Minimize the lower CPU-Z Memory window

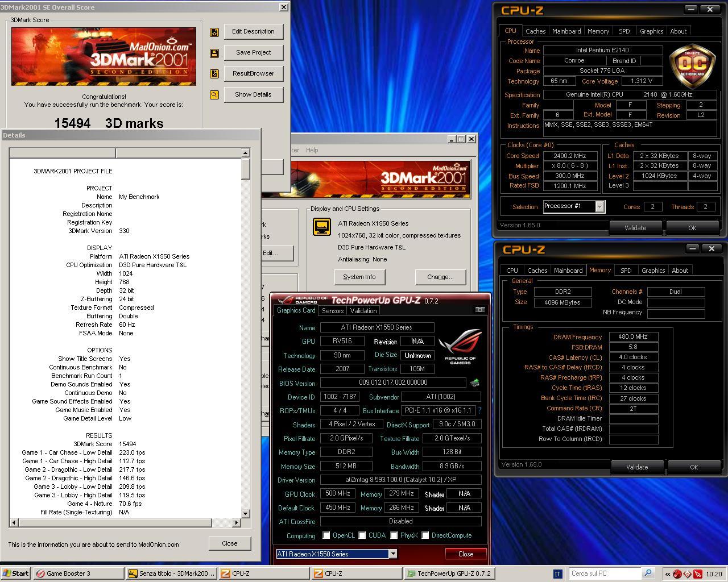[692, 248]
